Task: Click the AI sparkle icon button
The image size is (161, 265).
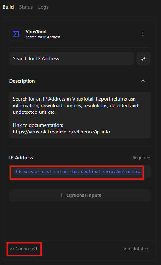Action: (x=143, y=59)
